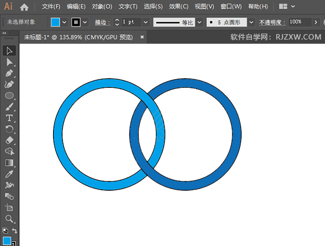Select the Zoom magnifier tool

pos(9,218)
